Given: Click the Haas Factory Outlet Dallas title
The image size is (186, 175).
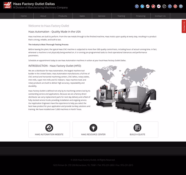Looking at the screenshot, I should pos(34,4).
